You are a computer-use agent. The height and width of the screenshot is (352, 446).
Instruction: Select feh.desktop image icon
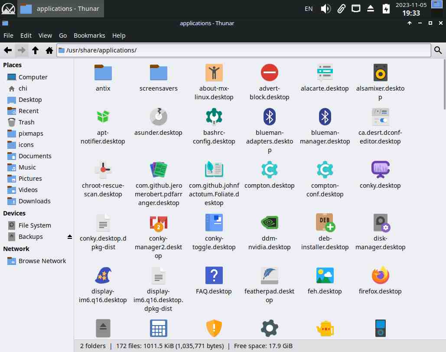pos(325,275)
